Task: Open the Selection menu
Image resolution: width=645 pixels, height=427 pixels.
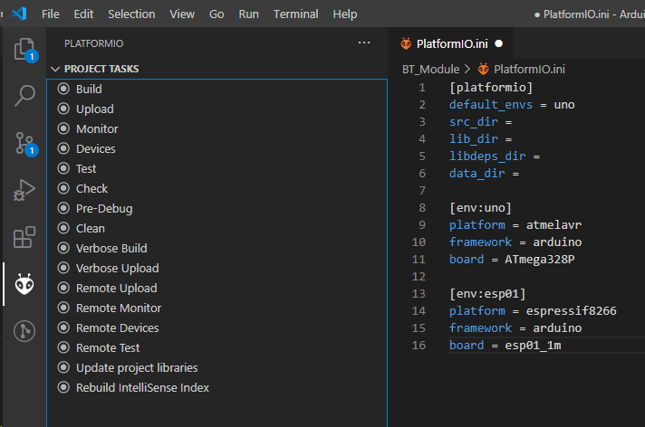Action: click(131, 14)
